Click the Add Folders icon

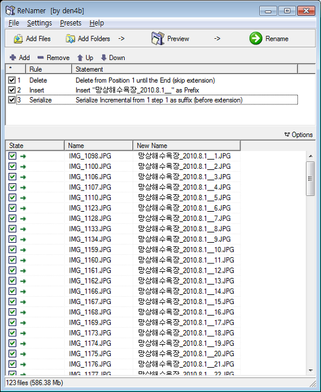click(x=70, y=39)
